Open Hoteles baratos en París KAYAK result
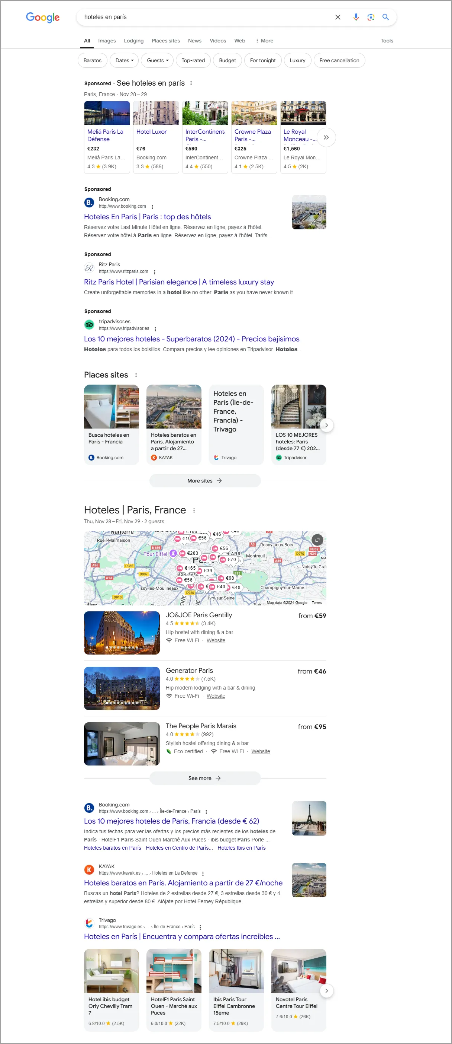Image resolution: width=452 pixels, height=1044 pixels. pyautogui.click(x=183, y=883)
